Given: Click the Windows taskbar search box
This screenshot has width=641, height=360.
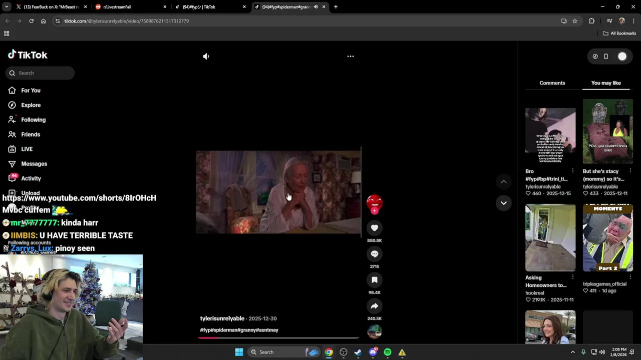Looking at the screenshot, I should point(284,352).
